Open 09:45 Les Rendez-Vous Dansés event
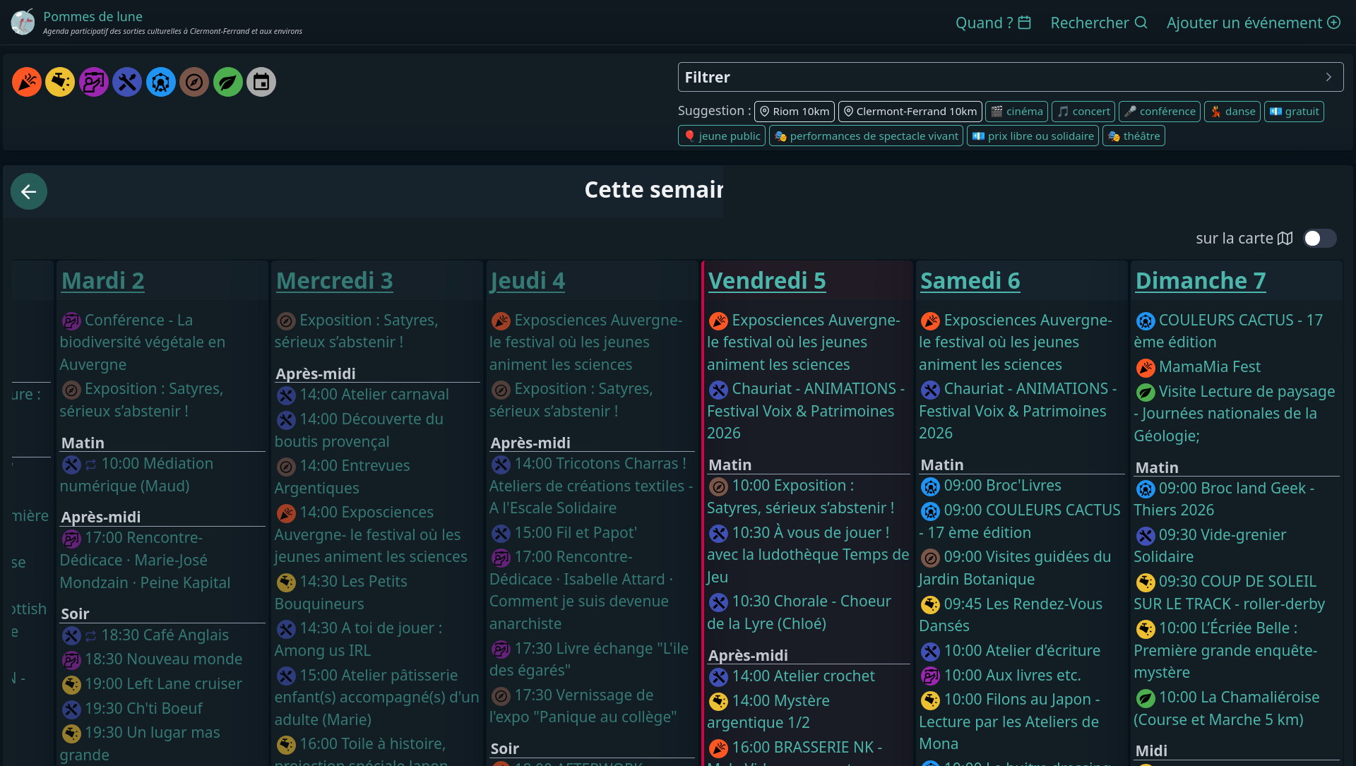 click(1011, 615)
